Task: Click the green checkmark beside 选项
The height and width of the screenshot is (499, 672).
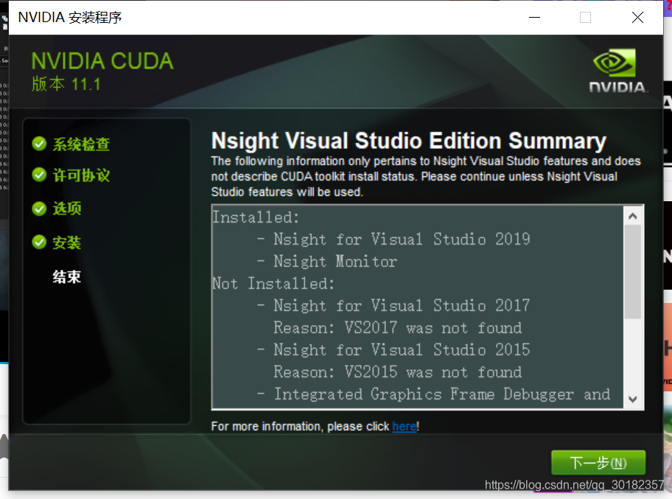Action: point(39,209)
